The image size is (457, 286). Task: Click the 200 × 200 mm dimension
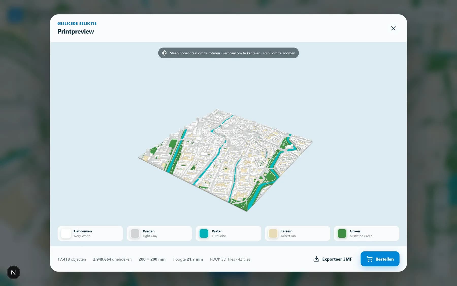[x=152, y=259]
